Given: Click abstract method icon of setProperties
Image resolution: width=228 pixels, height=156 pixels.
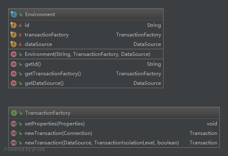Looking at the screenshot, I should (14, 124).
